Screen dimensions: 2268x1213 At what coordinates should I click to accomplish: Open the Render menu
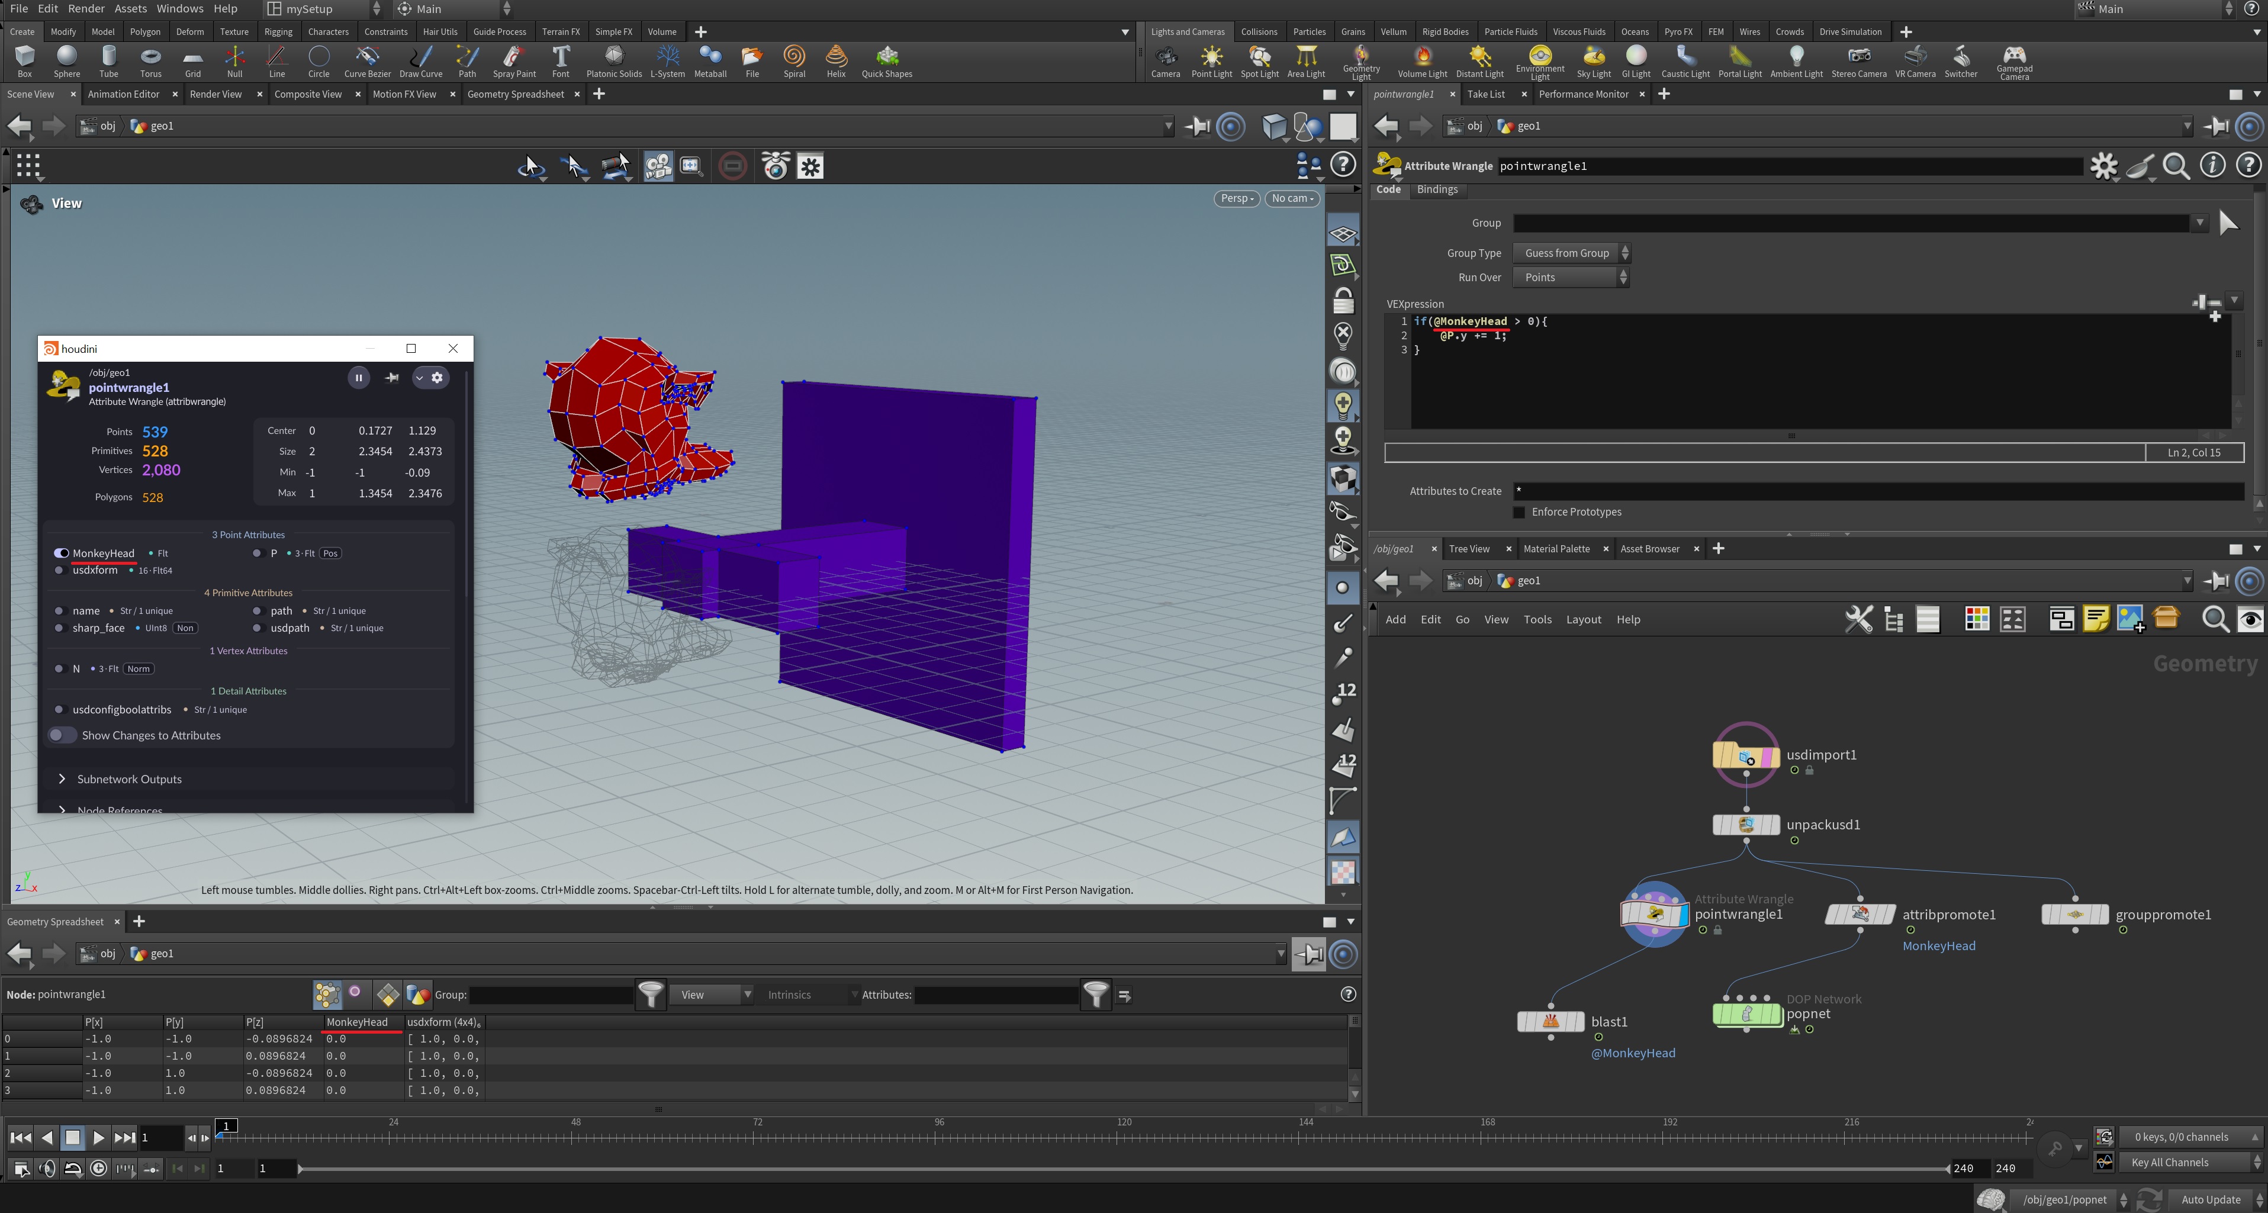tap(85, 9)
